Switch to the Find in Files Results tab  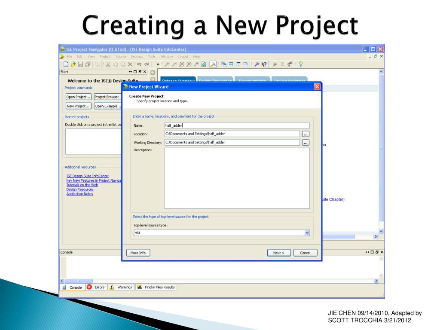tap(156, 287)
